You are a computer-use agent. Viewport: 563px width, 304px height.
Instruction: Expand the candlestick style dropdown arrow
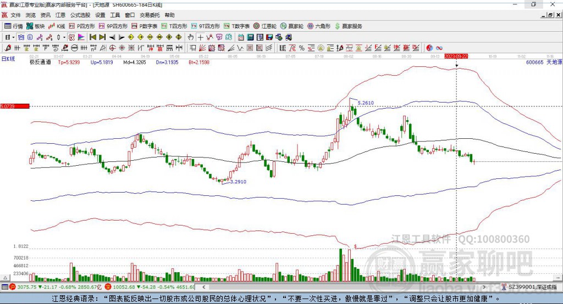(64, 37)
